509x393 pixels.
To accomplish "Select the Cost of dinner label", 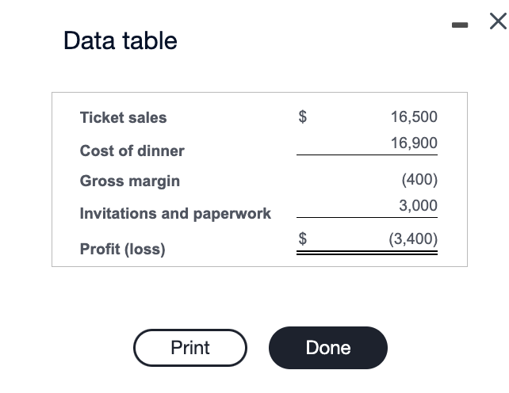I will click(132, 151).
